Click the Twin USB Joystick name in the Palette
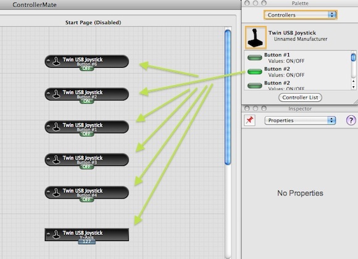358x259 pixels. [292, 33]
